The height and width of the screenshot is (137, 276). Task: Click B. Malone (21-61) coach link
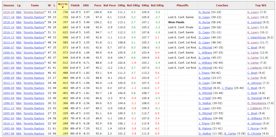205,128
